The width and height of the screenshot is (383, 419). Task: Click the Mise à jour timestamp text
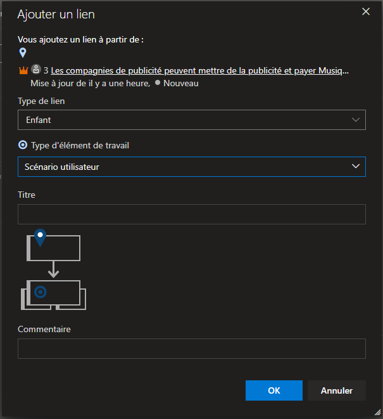[x=90, y=83]
